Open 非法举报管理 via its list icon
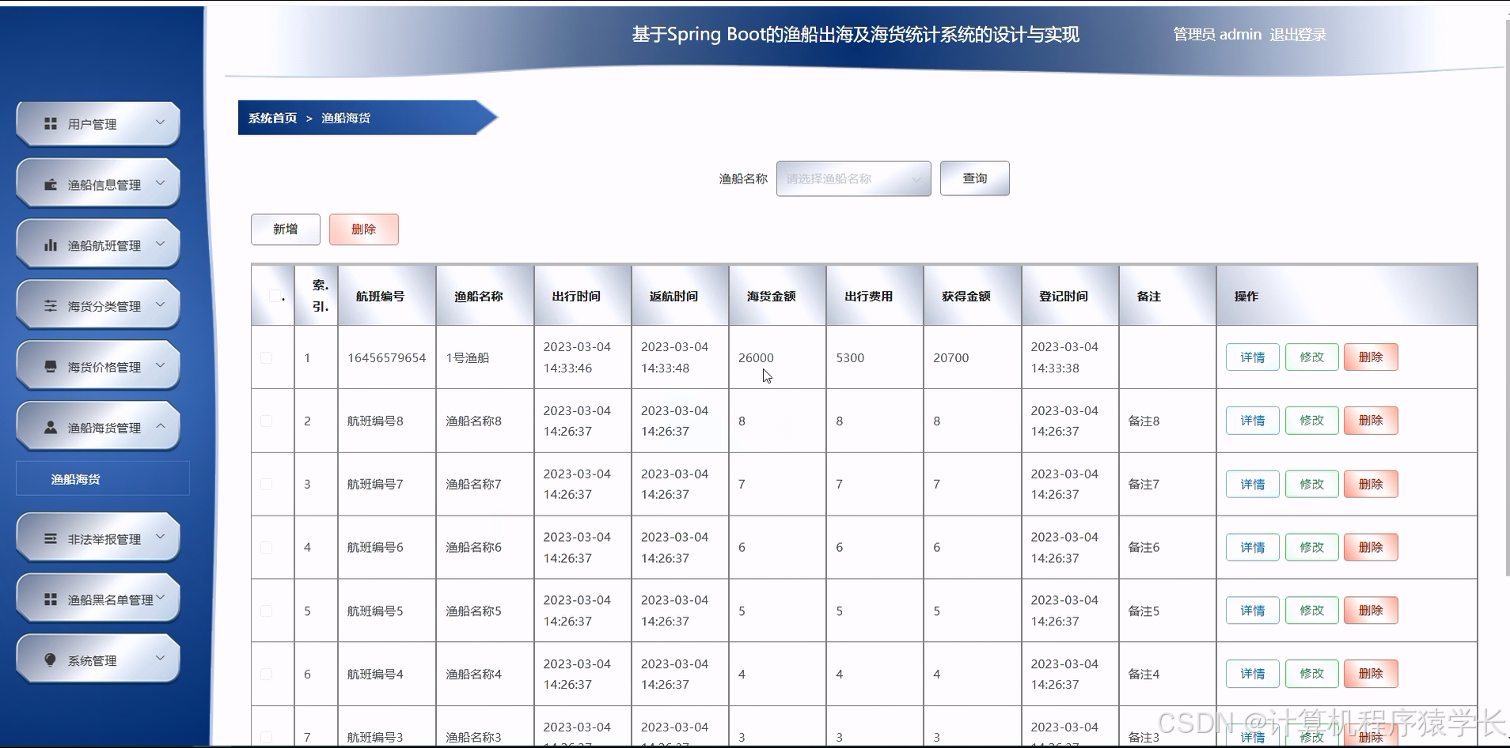This screenshot has height=748, width=1510. (51, 538)
